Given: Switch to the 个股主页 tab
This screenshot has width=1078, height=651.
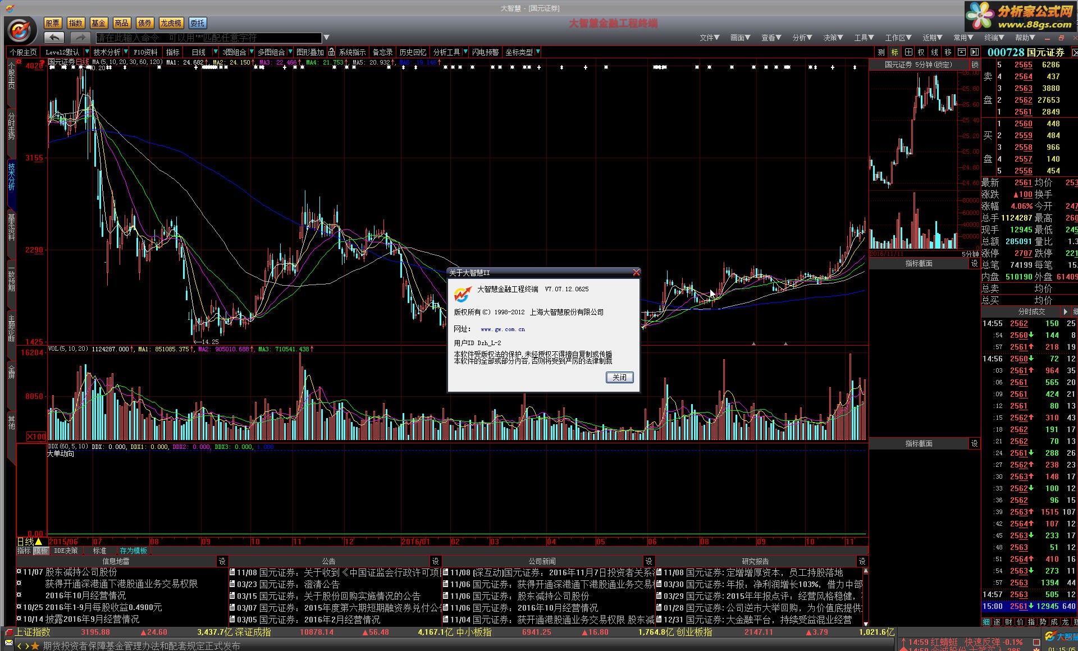Looking at the screenshot, I should pos(24,52).
